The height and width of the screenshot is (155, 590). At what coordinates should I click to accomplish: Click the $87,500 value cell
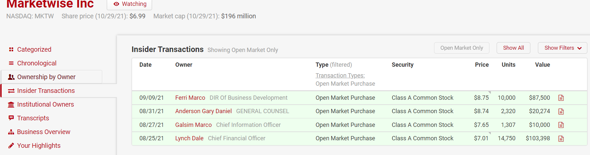[x=540, y=98]
